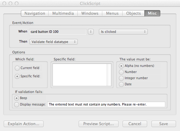Click into the validation message text field
180x131 pixels.
coord(106,104)
